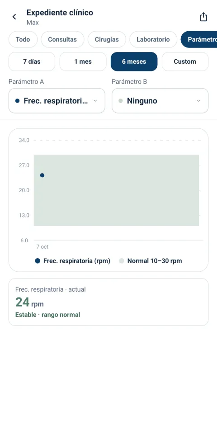Tap the Frec. respiratoria legend dot
This screenshot has width=217, height=434.
(x=38, y=261)
